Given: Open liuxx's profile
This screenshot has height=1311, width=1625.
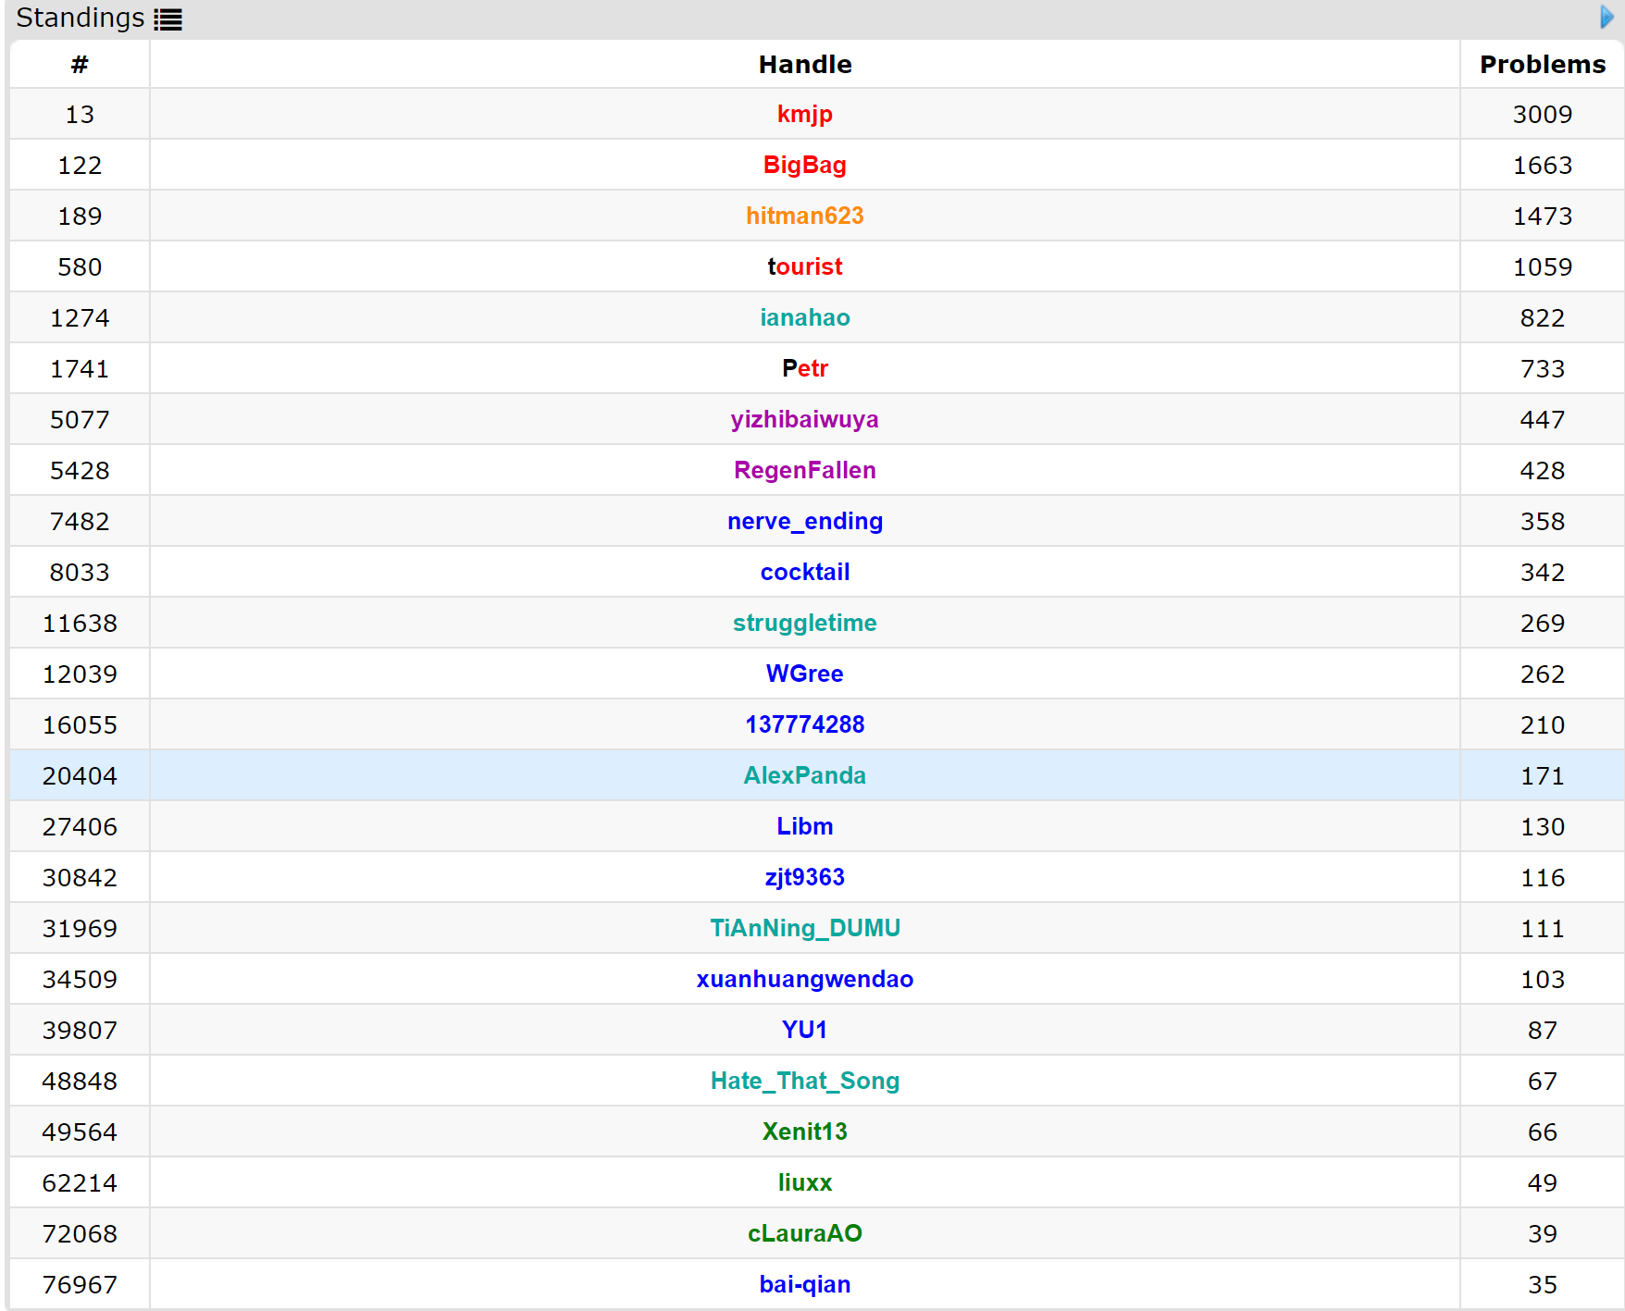Looking at the screenshot, I should tap(804, 1183).
